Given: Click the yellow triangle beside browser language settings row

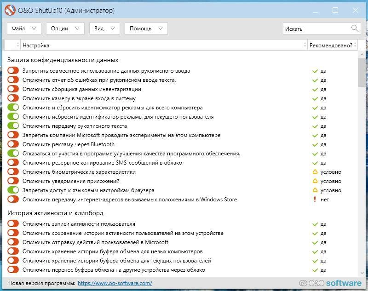Looking at the screenshot, I should coord(315,190).
